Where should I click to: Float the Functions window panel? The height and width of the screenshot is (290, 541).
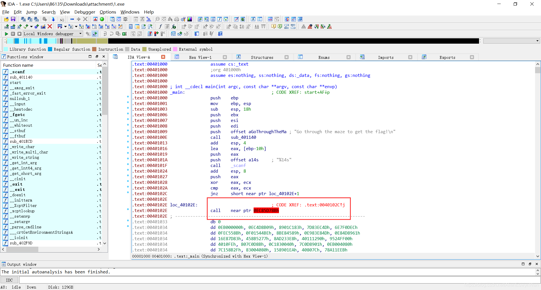click(97, 57)
